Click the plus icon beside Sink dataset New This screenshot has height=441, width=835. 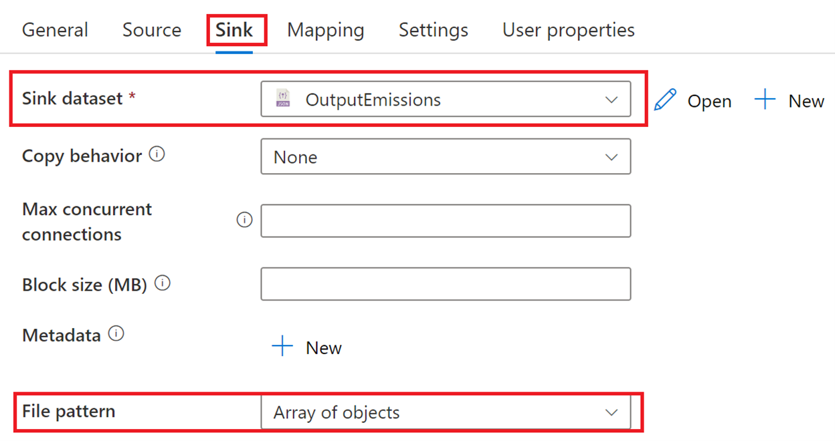(765, 100)
